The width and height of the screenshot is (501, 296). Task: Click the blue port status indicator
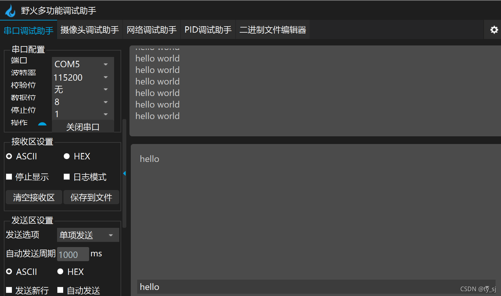pyautogui.click(x=42, y=124)
